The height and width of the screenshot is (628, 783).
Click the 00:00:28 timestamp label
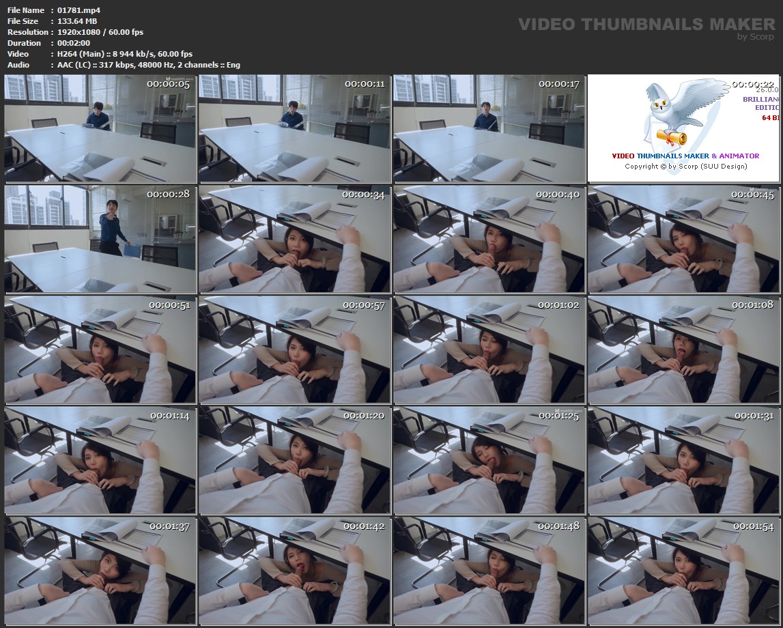pos(169,195)
